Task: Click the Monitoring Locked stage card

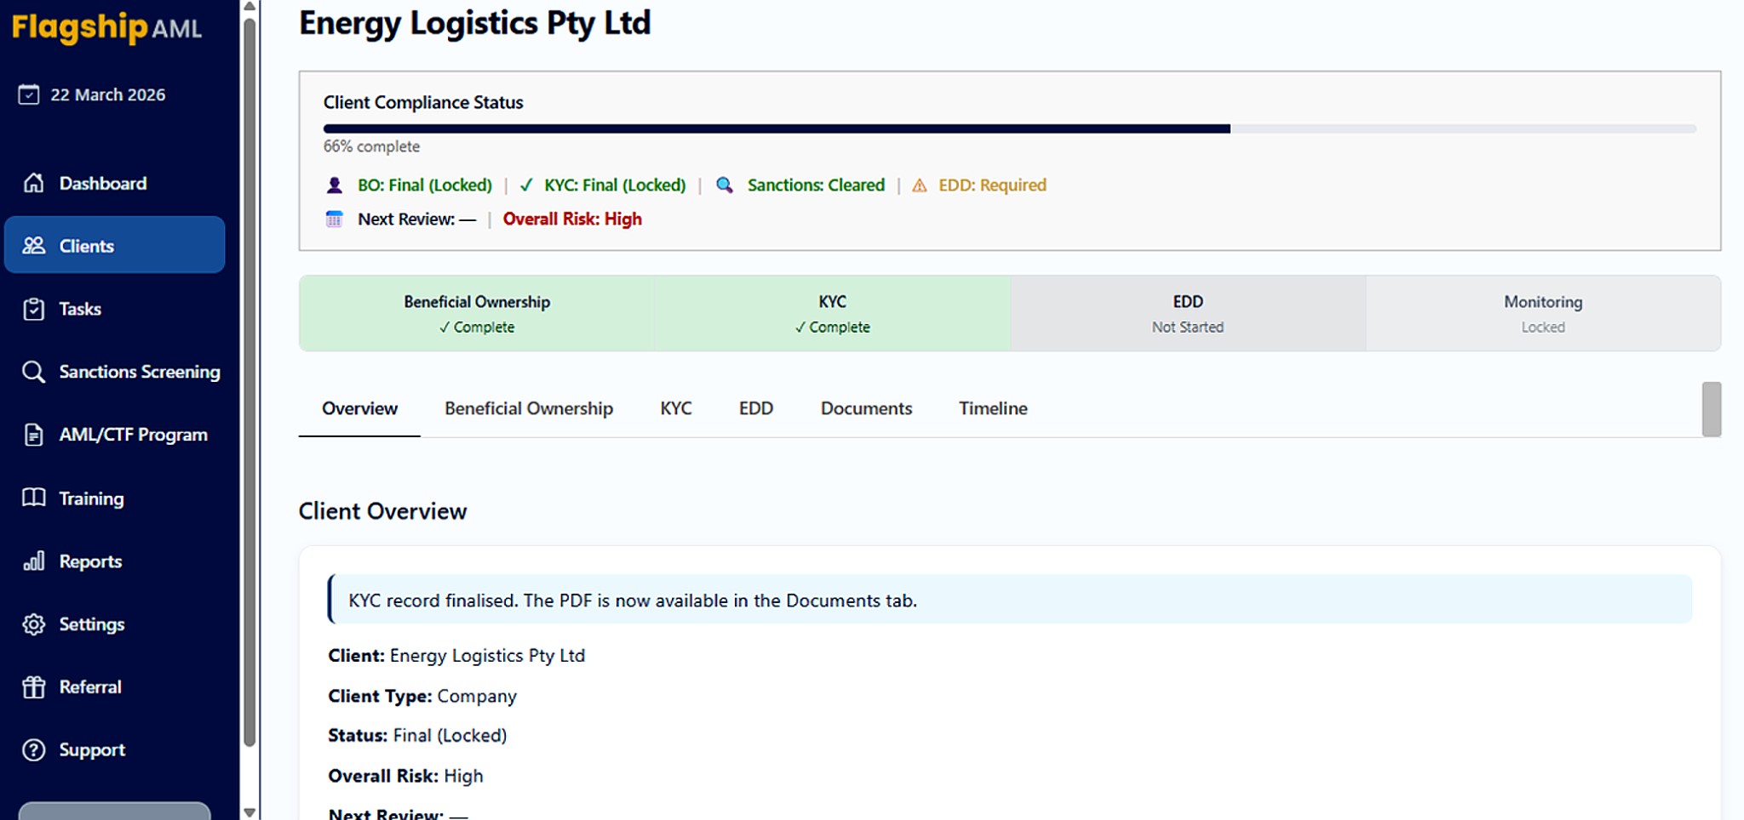Action: coord(1542,313)
